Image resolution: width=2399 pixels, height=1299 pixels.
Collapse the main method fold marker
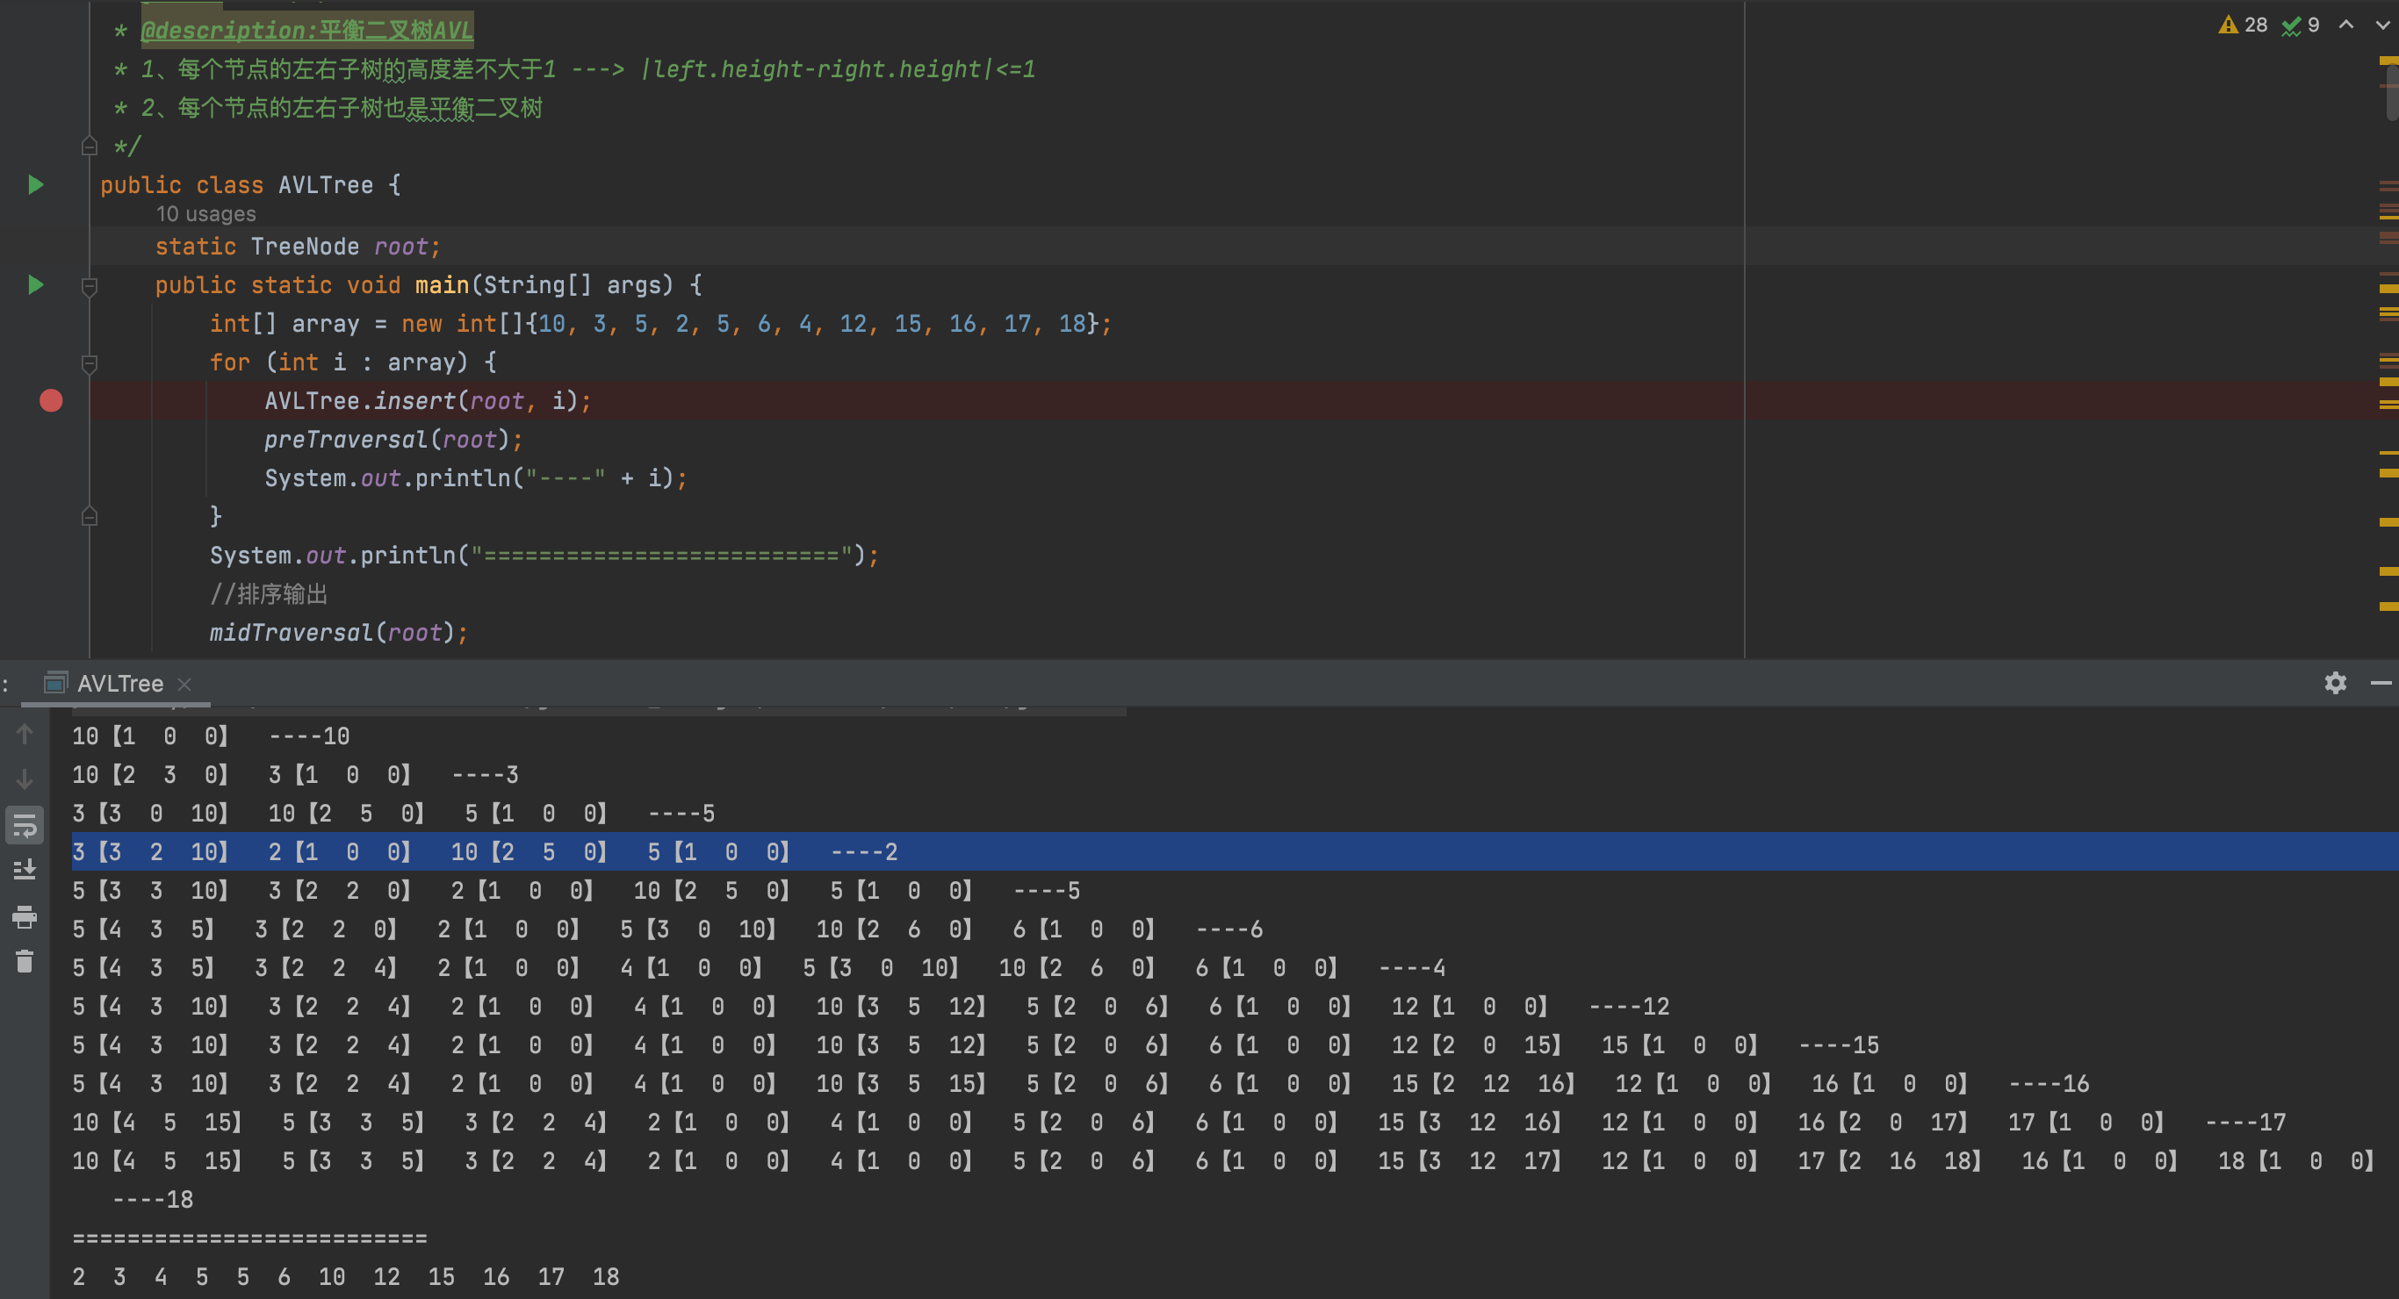(x=90, y=287)
